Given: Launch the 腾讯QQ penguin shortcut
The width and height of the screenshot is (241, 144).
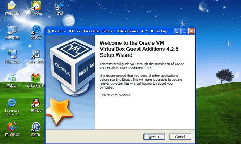Looking at the screenshot, I should 36,103.
